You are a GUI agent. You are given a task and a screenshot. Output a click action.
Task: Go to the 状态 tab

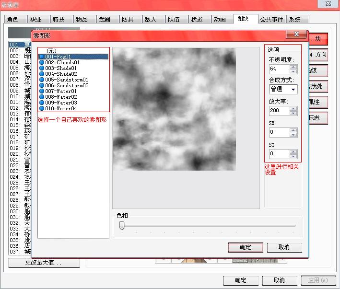(199, 20)
